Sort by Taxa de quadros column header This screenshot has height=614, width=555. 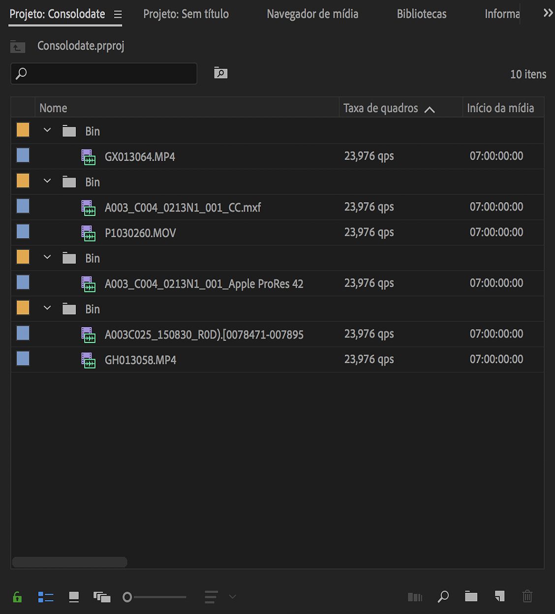(381, 108)
